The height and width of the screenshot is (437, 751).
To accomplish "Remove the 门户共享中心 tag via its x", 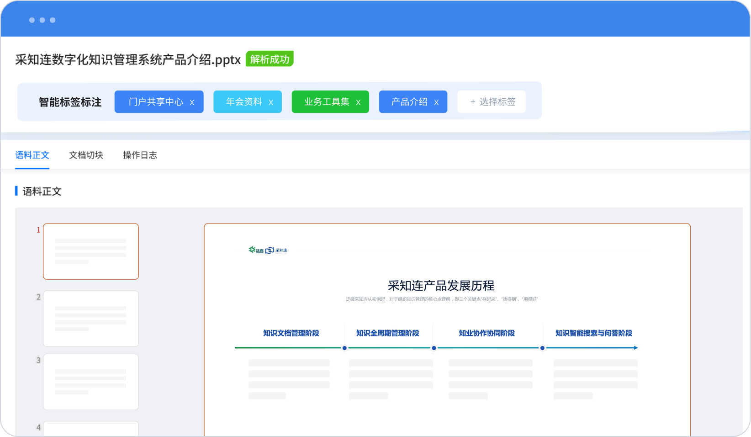I will coord(192,102).
